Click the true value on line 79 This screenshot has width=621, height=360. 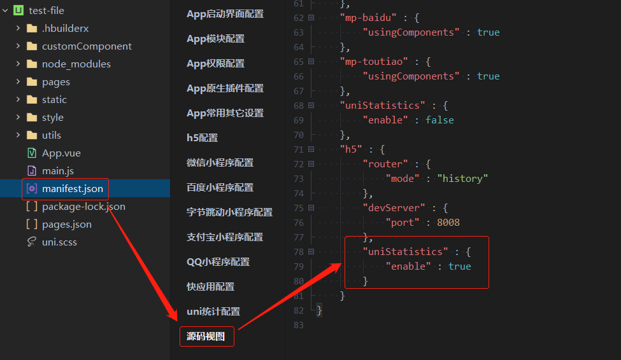(459, 267)
